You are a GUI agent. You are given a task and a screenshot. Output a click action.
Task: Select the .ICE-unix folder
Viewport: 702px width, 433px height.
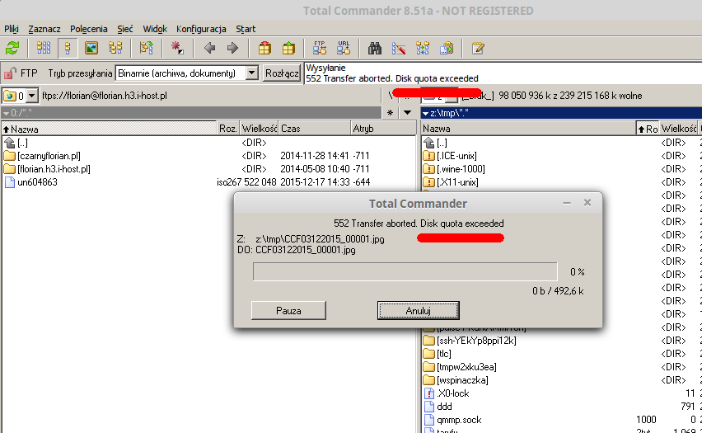point(456,156)
